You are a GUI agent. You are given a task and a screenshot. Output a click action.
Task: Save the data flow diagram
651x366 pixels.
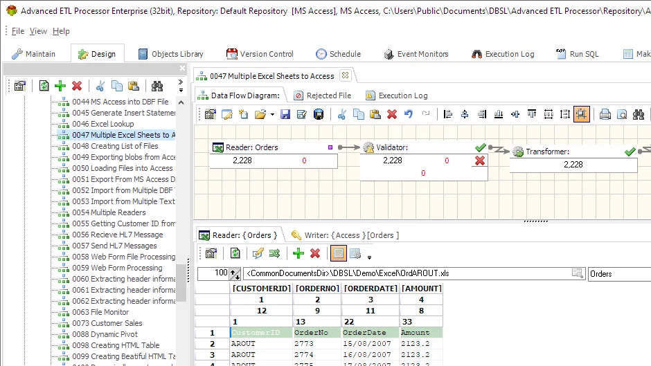[x=285, y=114]
